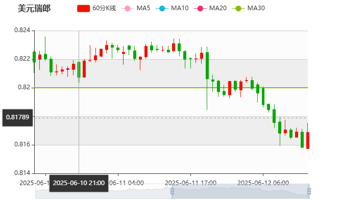This screenshot has width=342, height=204.
Task: Click the 2025-06-11 17:00 x-axis label
Action: pos(191,183)
